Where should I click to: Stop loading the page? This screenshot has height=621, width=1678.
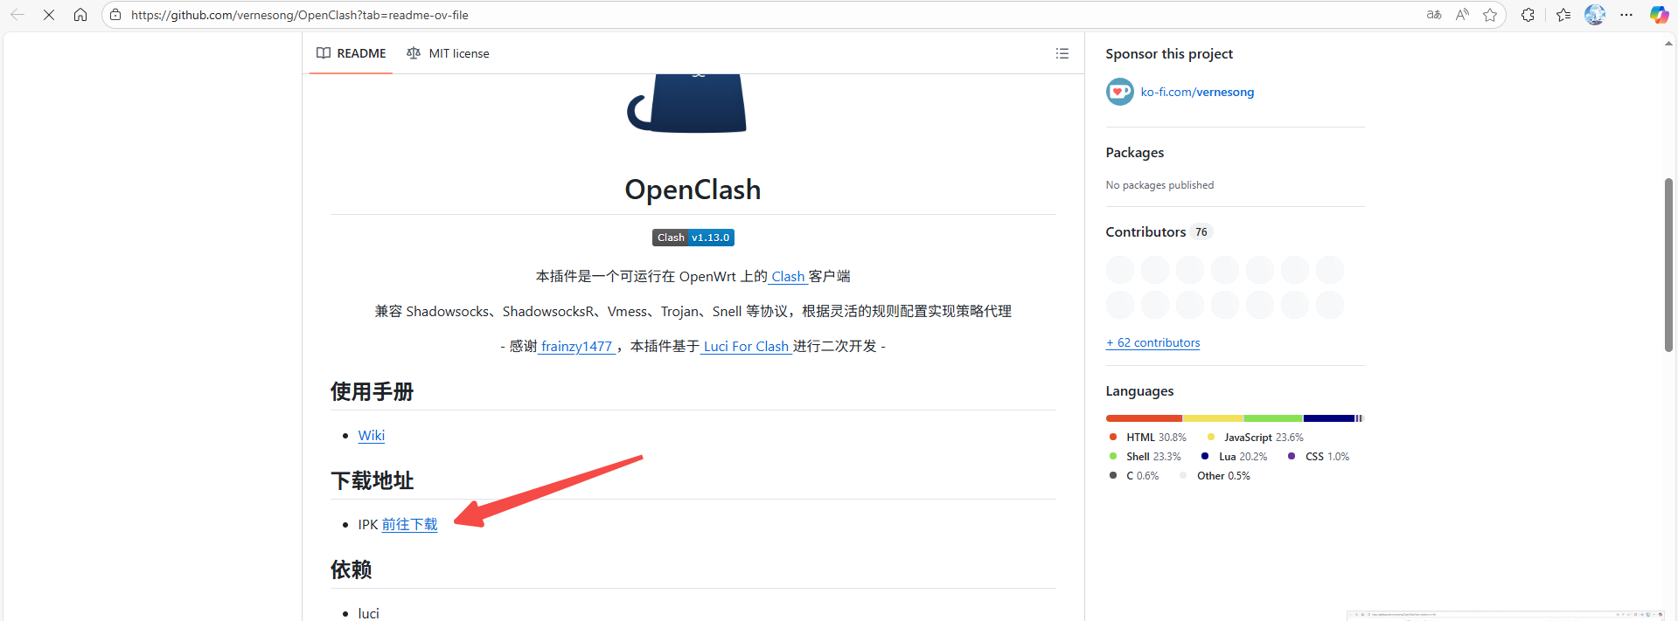click(49, 15)
